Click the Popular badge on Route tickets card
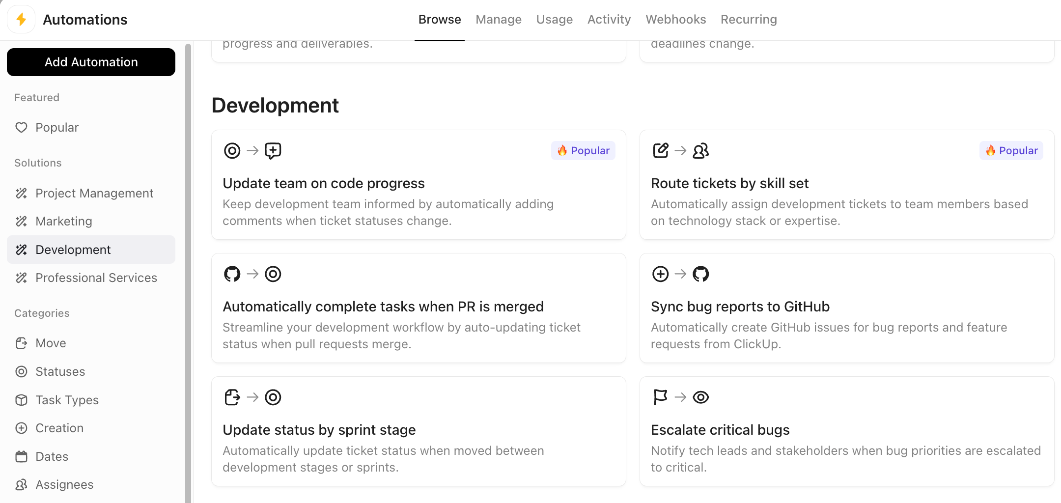Viewport: 1061px width, 503px height. pos(1011,150)
